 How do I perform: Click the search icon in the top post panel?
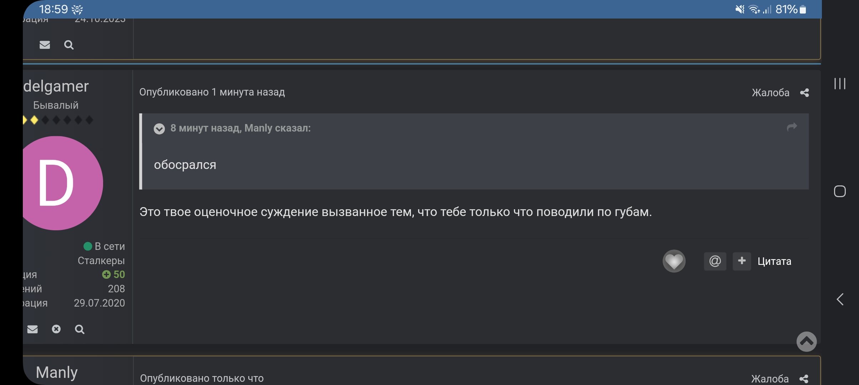coord(69,45)
